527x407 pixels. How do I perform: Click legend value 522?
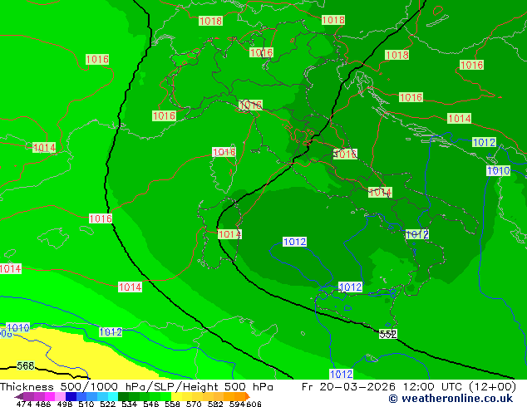coord(107,404)
